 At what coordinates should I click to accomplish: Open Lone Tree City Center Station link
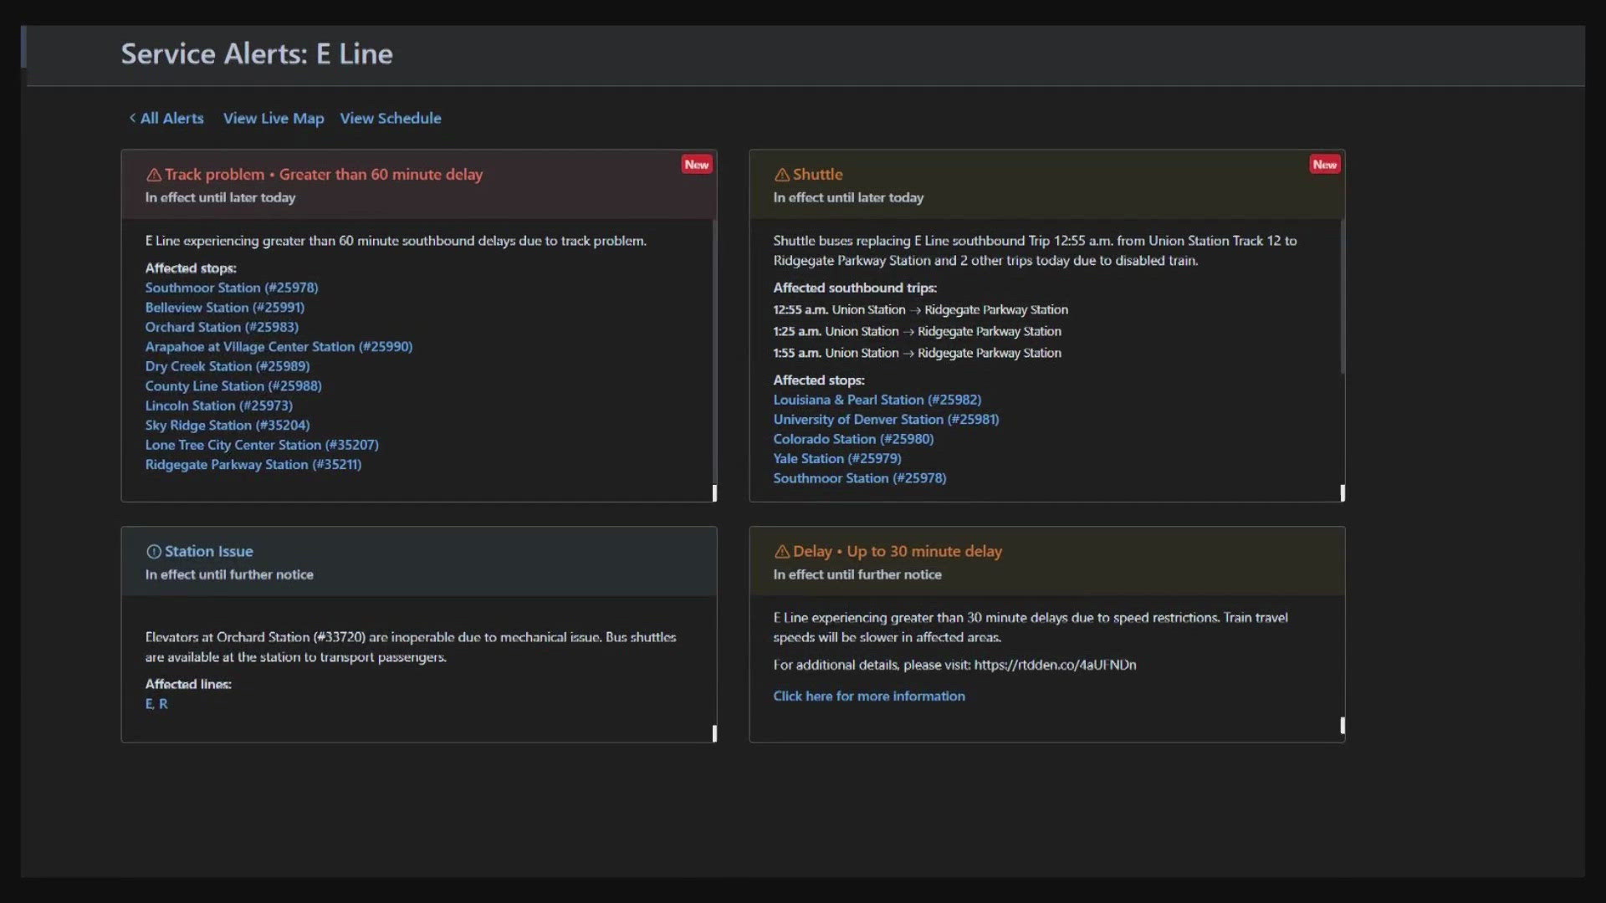coord(262,445)
